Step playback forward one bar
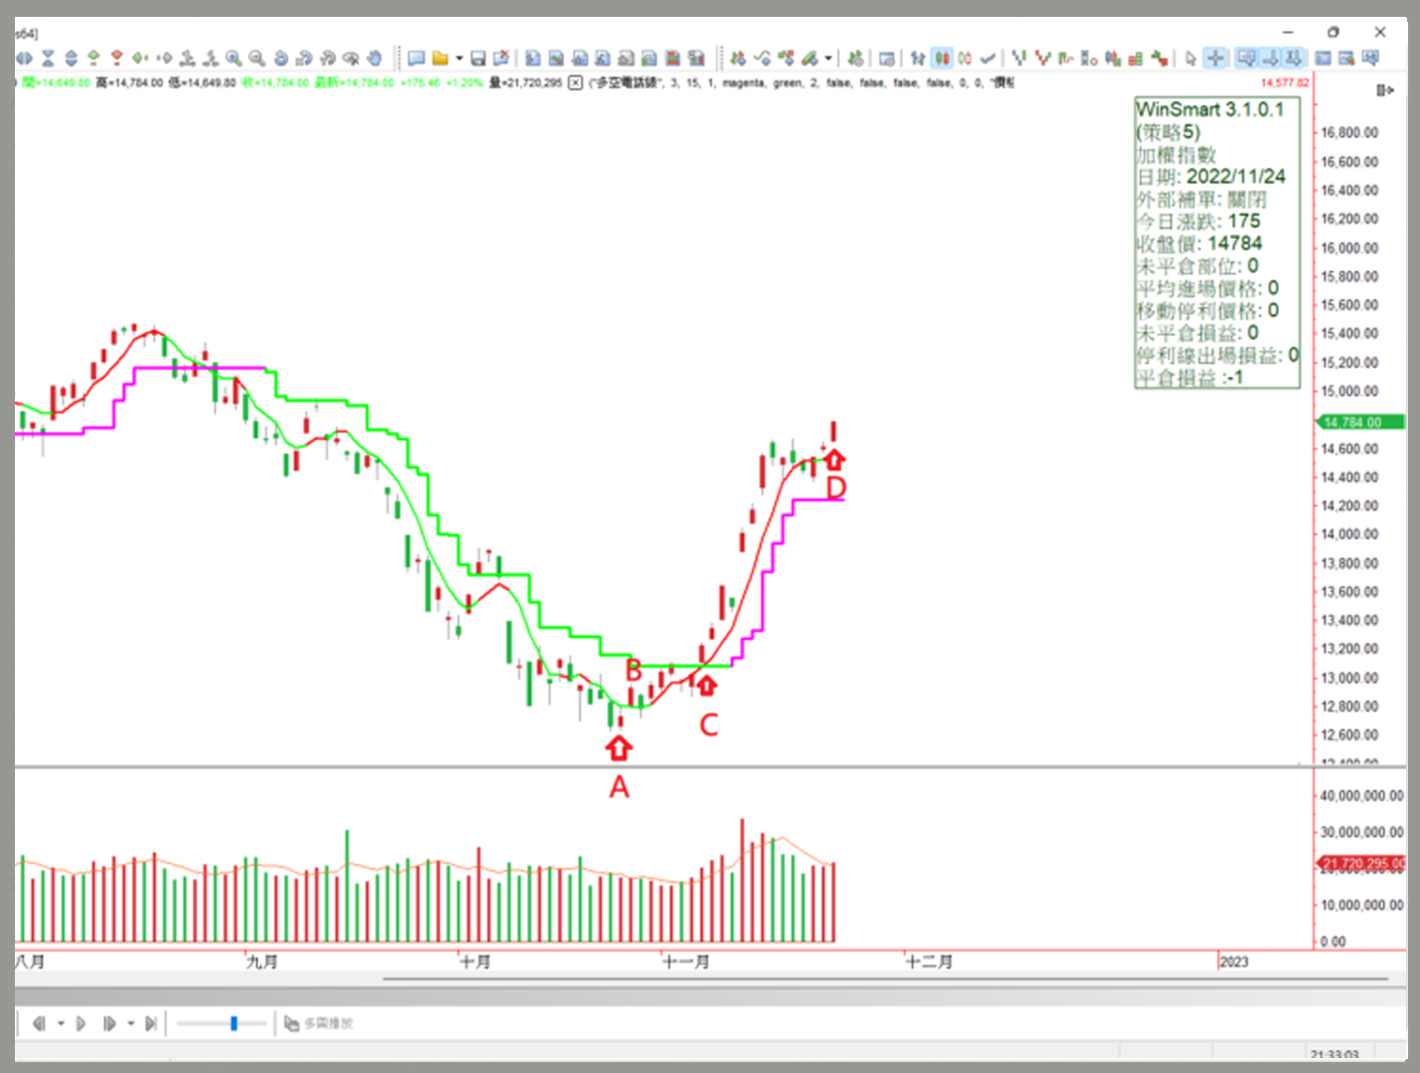This screenshot has height=1073, width=1420. [x=109, y=1022]
